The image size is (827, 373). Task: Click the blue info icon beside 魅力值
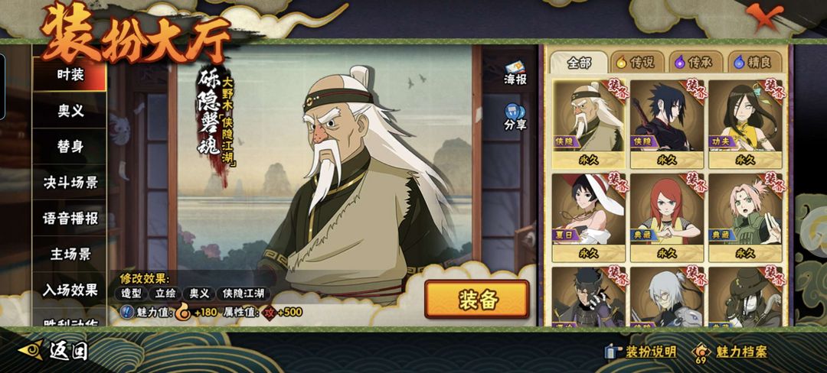pyautogui.click(x=127, y=312)
